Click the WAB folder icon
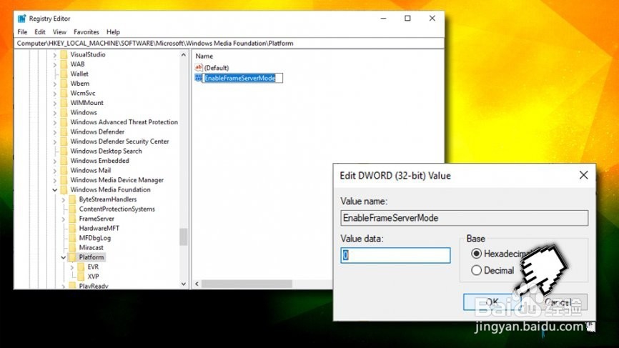 [x=64, y=64]
